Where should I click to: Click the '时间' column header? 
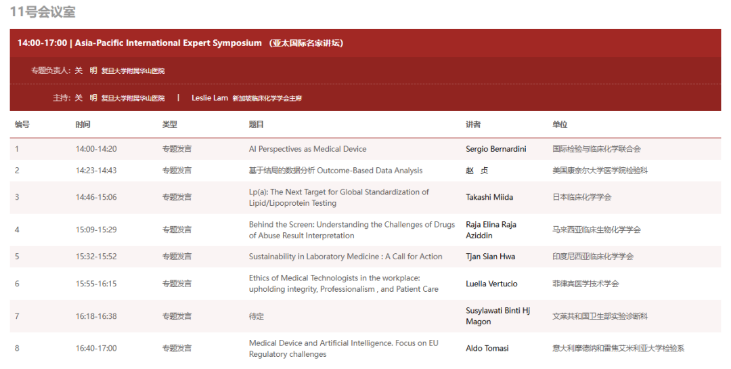pyautogui.click(x=83, y=125)
